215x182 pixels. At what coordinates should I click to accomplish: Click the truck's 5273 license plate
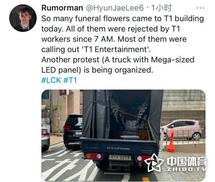(x=120, y=158)
